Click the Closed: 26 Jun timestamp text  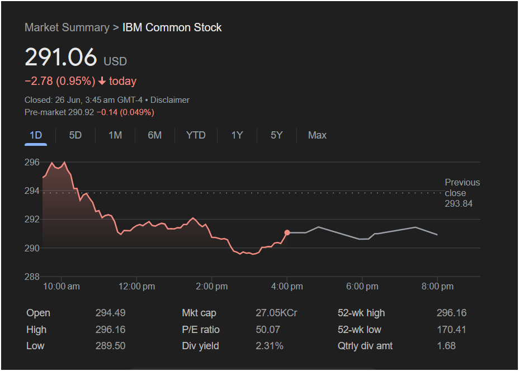(x=83, y=100)
